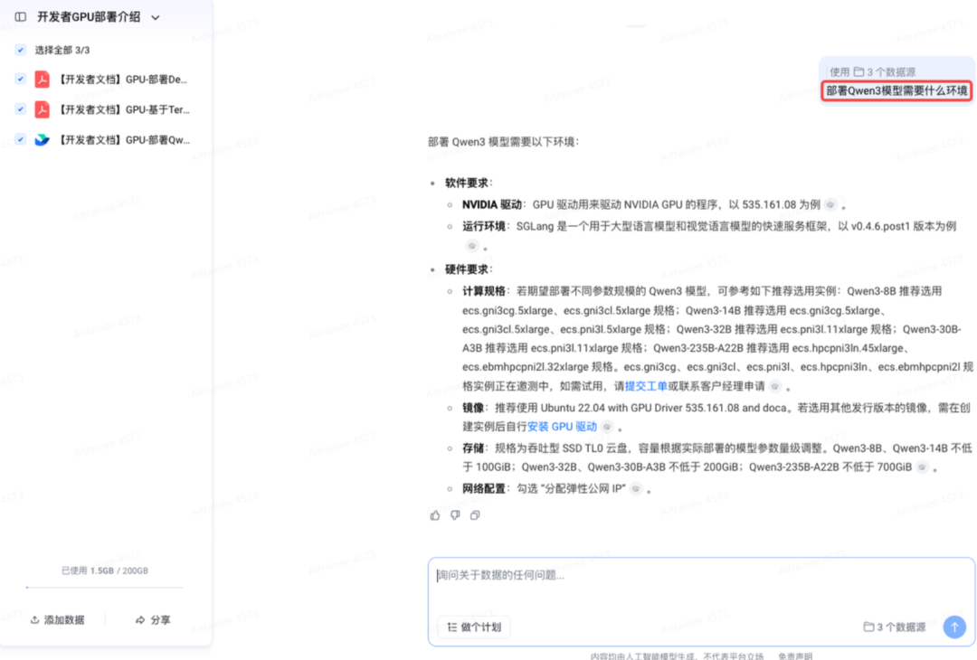Select 【开发者文档】GPU-部署Qw... file name

pos(123,140)
